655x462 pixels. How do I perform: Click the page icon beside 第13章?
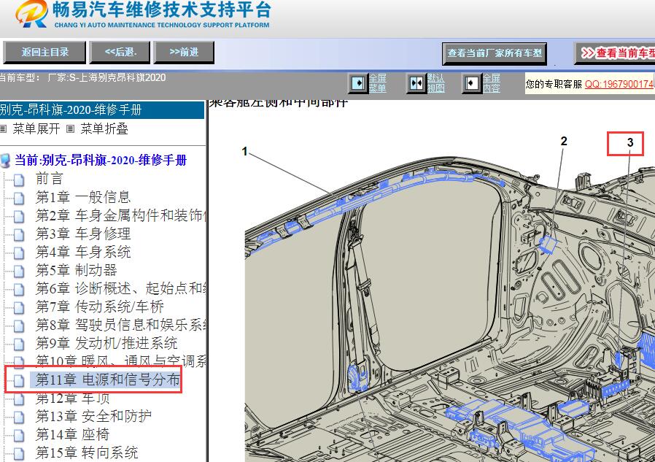coord(19,417)
